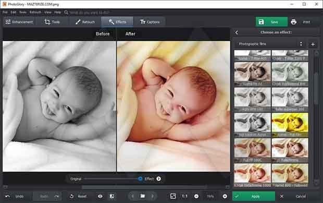Click the black-and-white Before preview image

(59, 106)
